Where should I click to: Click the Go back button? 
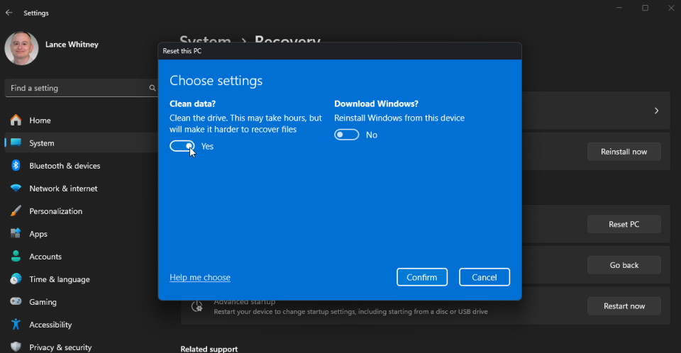[624, 265]
